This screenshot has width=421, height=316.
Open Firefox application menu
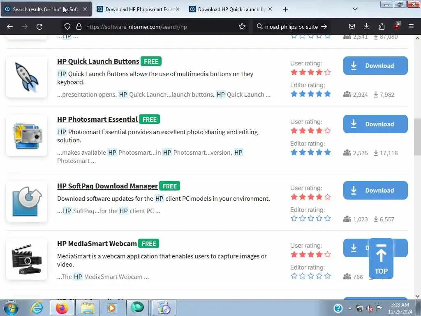[x=411, y=27]
